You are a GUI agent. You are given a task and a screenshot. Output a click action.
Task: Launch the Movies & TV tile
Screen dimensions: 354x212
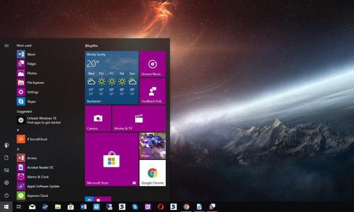139,119
